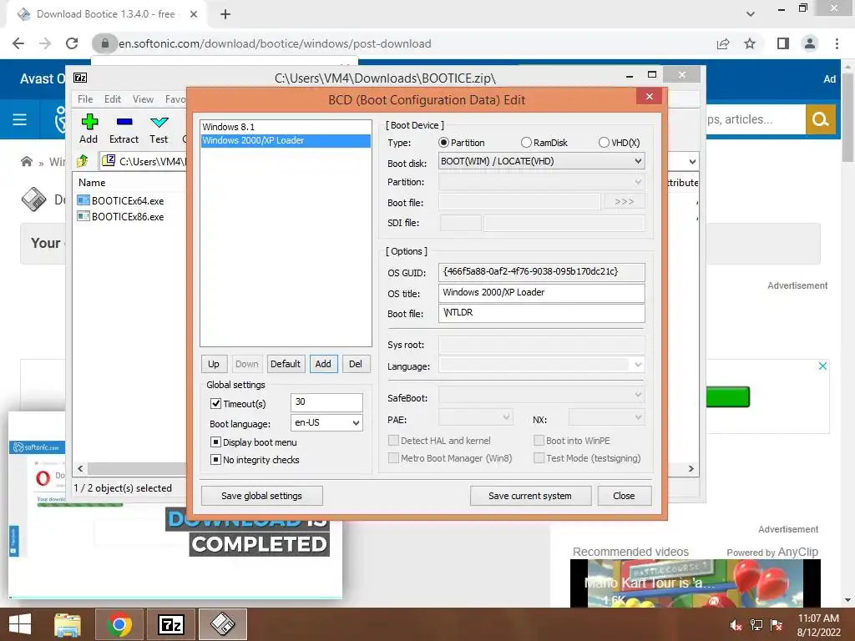Click the OS GUID field

point(541,271)
